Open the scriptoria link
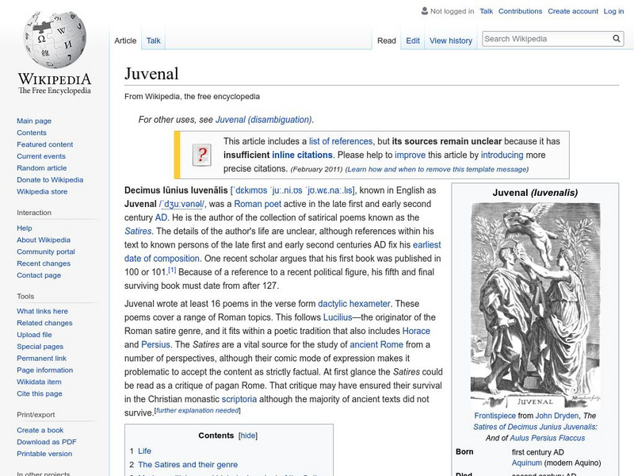The width and height of the screenshot is (634, 476). pos(239,399)
